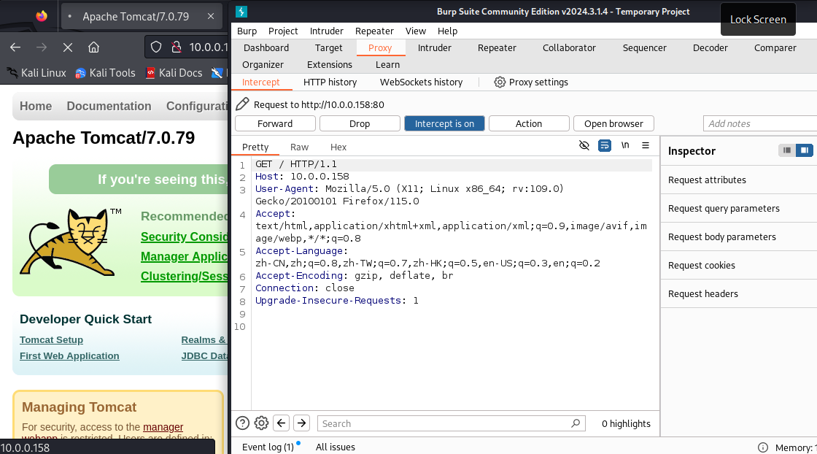Click the Add notes field

pyautogui.click(x=760, y=123)
